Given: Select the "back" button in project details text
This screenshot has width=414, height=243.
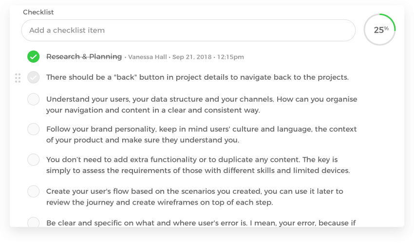Looking at the screenshot, I should pos(197,77).
